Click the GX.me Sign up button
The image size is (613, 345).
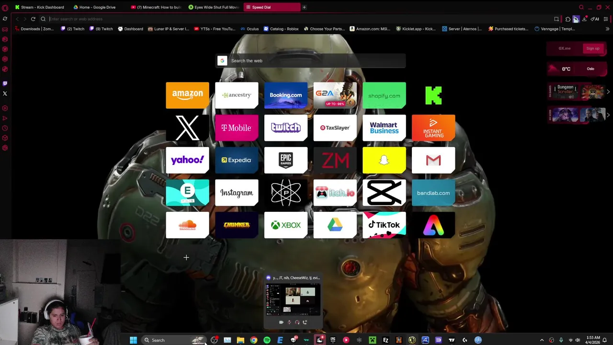point(593,48)
